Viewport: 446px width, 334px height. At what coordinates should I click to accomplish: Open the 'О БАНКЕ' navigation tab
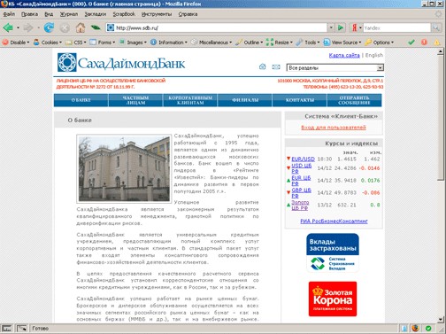[81, 100]
